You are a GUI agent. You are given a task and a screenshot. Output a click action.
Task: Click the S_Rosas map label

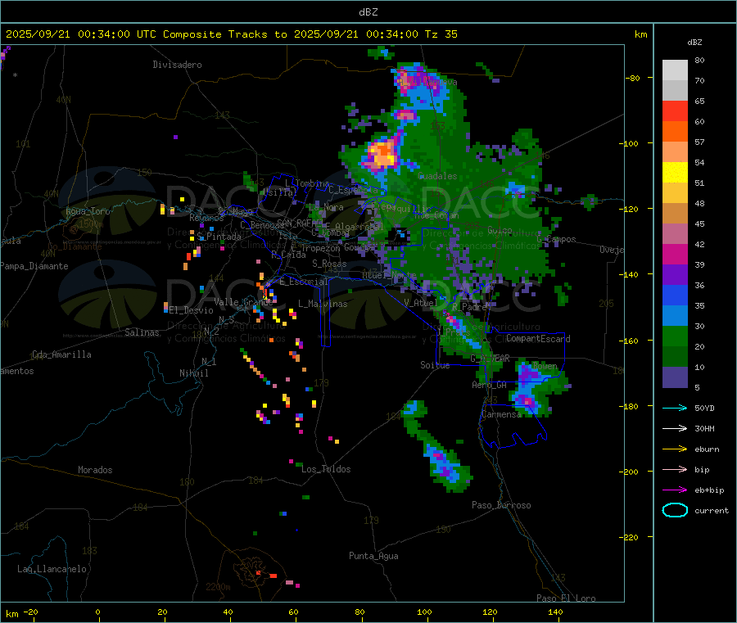click(x=329, y=264)
